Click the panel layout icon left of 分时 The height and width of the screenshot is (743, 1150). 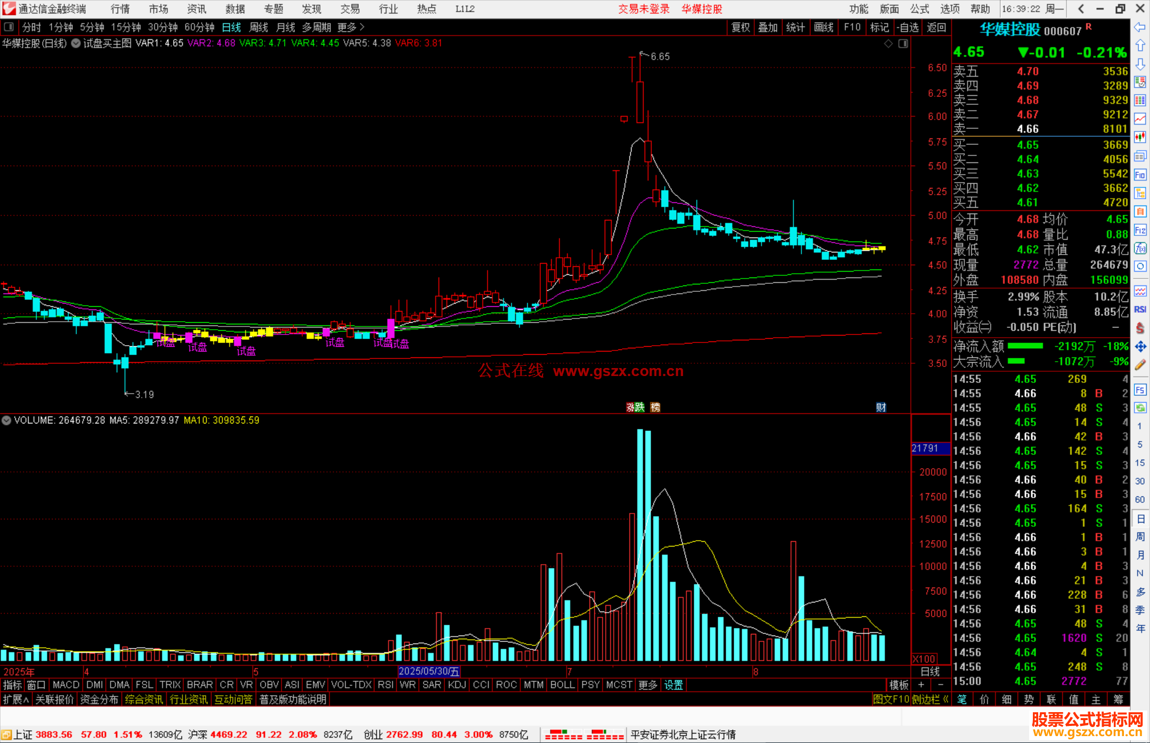tap(9, 27)
